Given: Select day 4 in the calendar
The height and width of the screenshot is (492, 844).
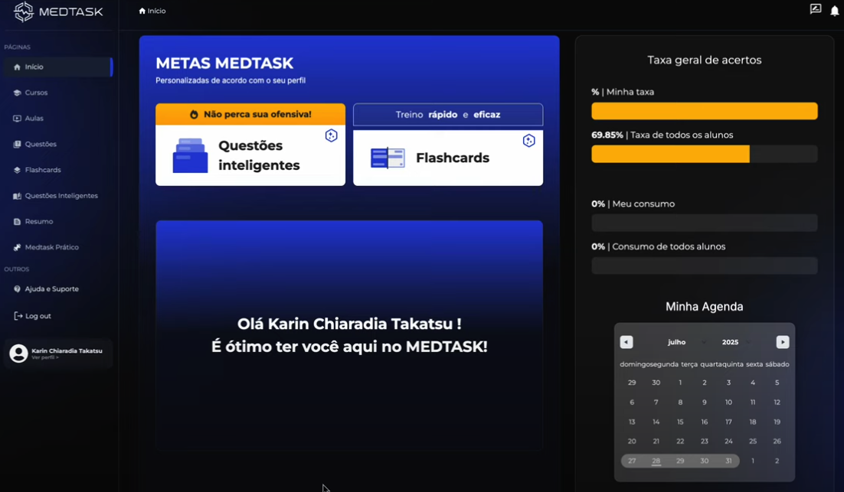Looking at the screenshot, I should 753,383.
